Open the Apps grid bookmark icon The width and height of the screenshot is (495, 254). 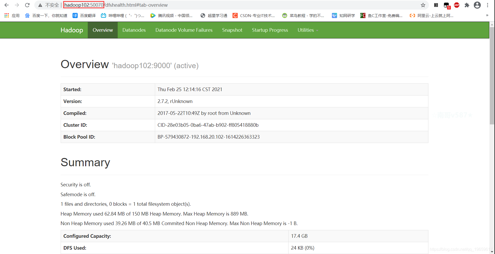click(x=7, y=15)
